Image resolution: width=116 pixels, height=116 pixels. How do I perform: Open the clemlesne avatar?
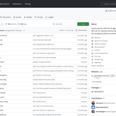point(93,103)
